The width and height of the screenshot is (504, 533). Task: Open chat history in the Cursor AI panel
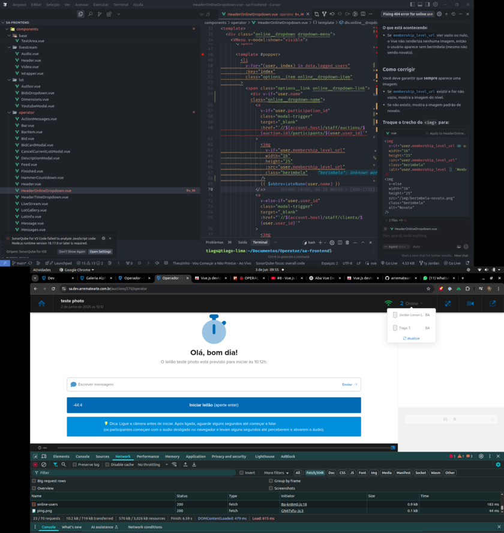454,14
